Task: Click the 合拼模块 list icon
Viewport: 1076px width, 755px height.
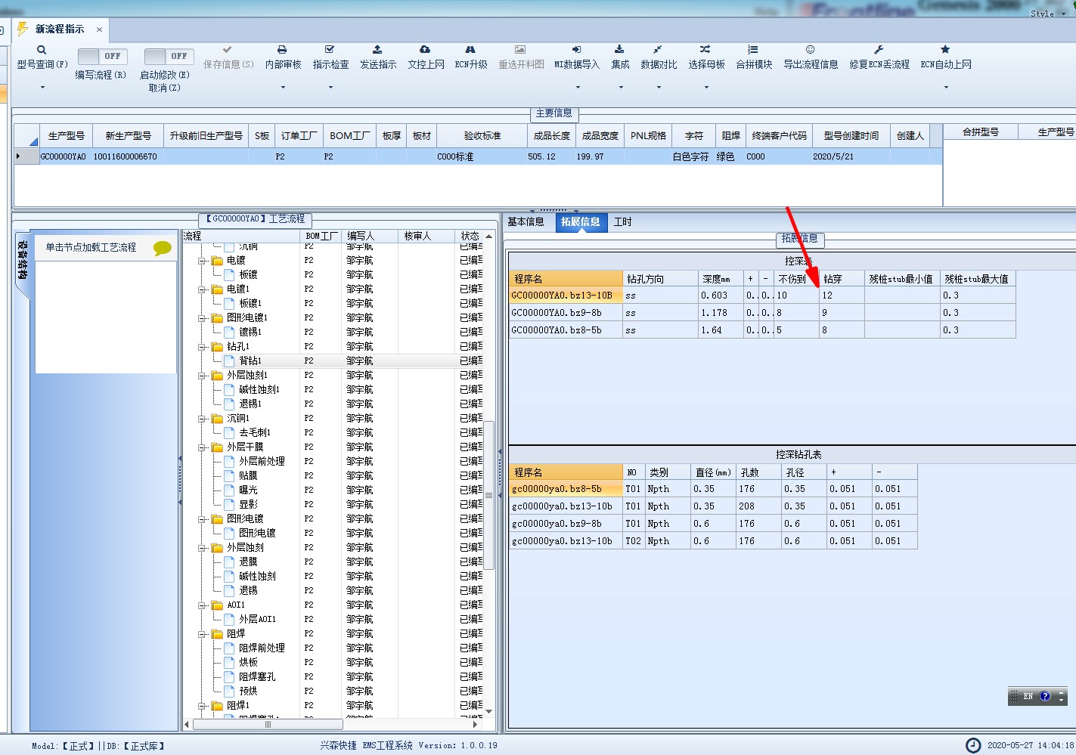Action: 753,50
